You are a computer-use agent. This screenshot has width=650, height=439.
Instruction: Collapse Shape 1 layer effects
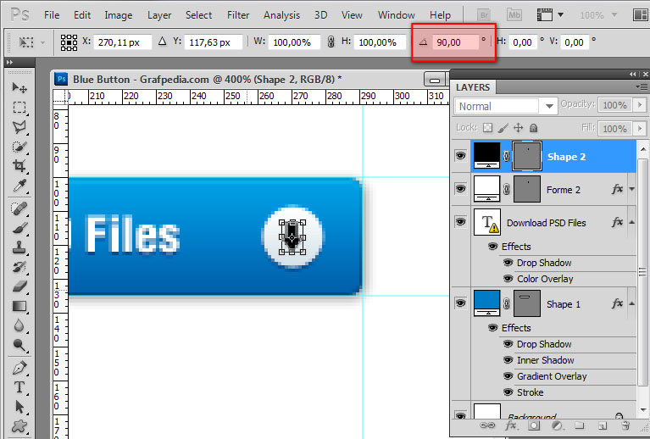click(x=631, y=303)
